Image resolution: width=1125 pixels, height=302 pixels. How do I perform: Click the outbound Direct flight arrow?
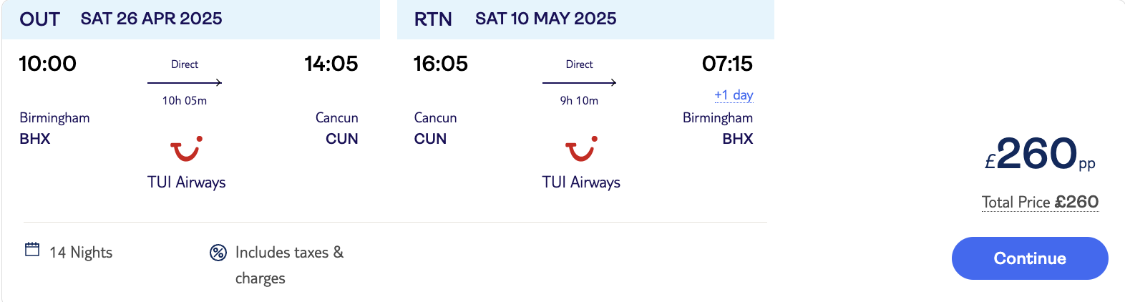point(185,82)
